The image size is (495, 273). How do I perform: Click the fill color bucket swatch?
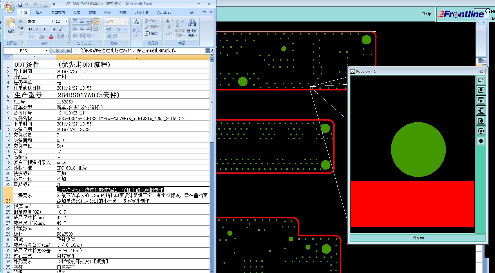[42, 36]
